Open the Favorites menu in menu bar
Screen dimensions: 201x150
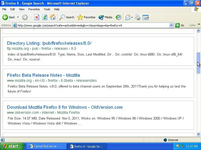tap(34, 9)
